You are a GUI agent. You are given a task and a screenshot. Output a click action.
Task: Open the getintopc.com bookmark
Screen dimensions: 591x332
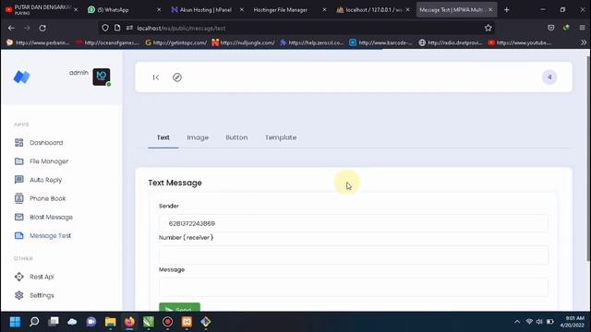click(176, 42)
